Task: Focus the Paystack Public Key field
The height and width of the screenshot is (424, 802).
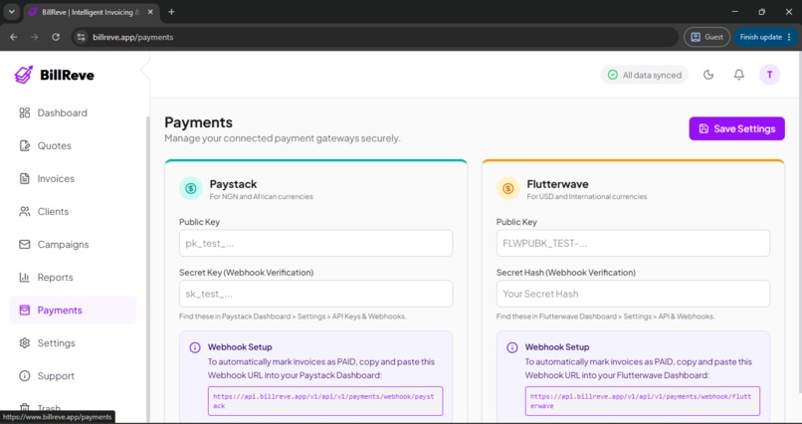Action: pos(315,243)
